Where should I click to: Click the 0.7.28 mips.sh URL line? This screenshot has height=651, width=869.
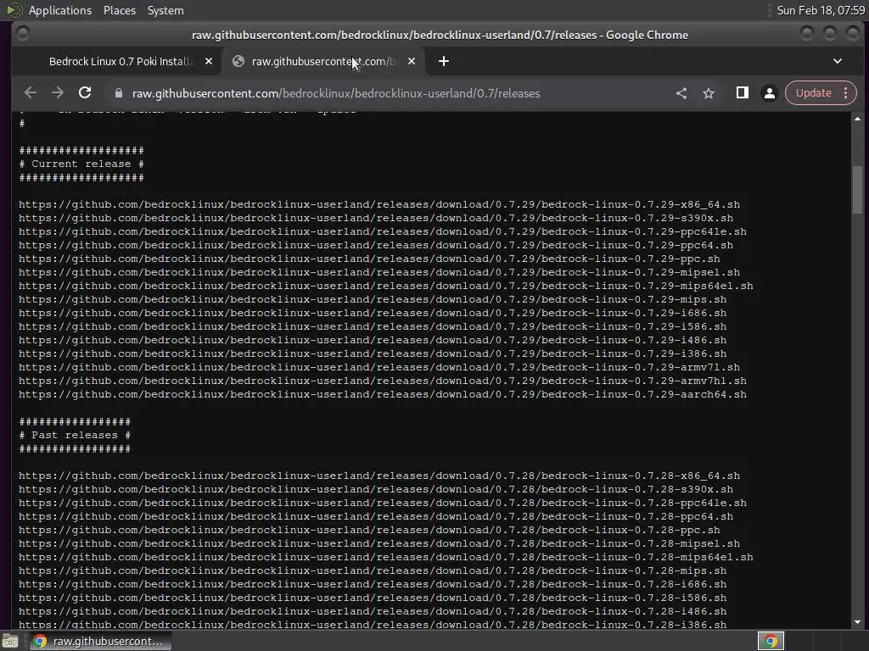coord(373,570)
